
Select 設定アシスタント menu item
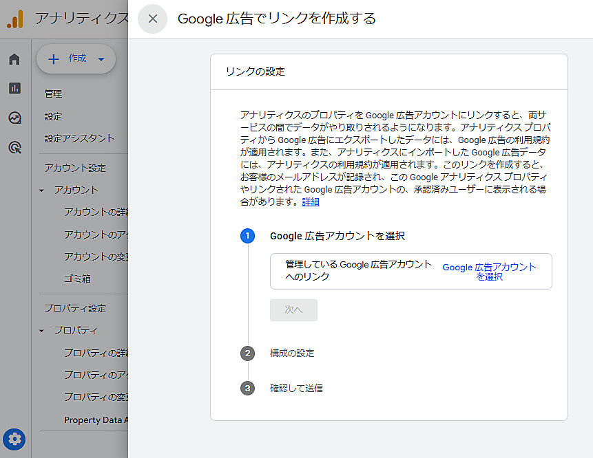tap(80, 138)
